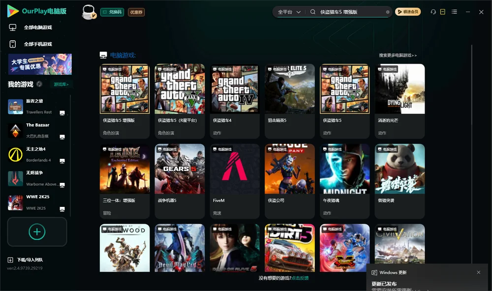The height and width of the screenshot is (291, 492).
Task: Open the Street Fighter V card
Action: pos(345,248)
